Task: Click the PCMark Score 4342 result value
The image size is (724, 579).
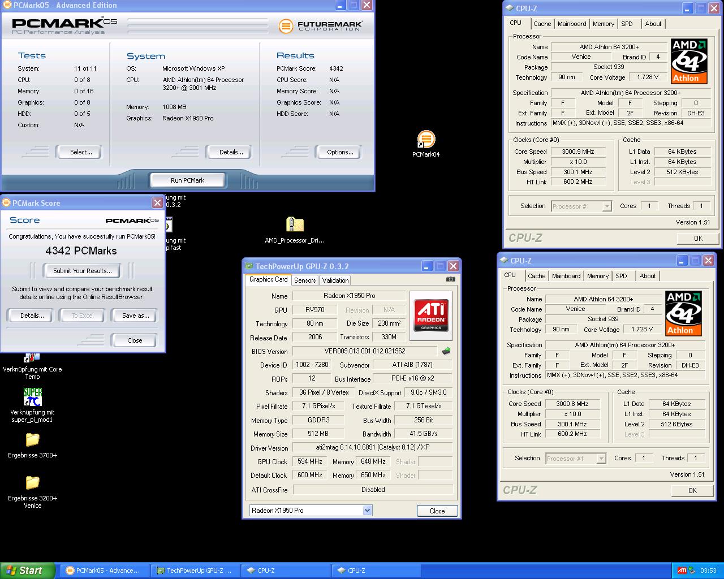Action: pos(336,68)
